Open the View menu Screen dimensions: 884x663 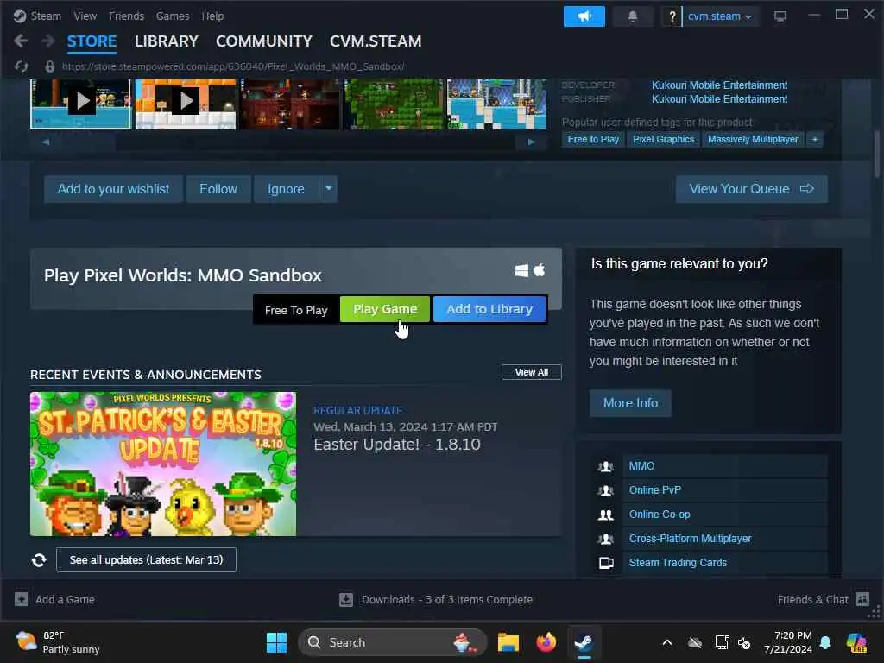coord(85,16)
